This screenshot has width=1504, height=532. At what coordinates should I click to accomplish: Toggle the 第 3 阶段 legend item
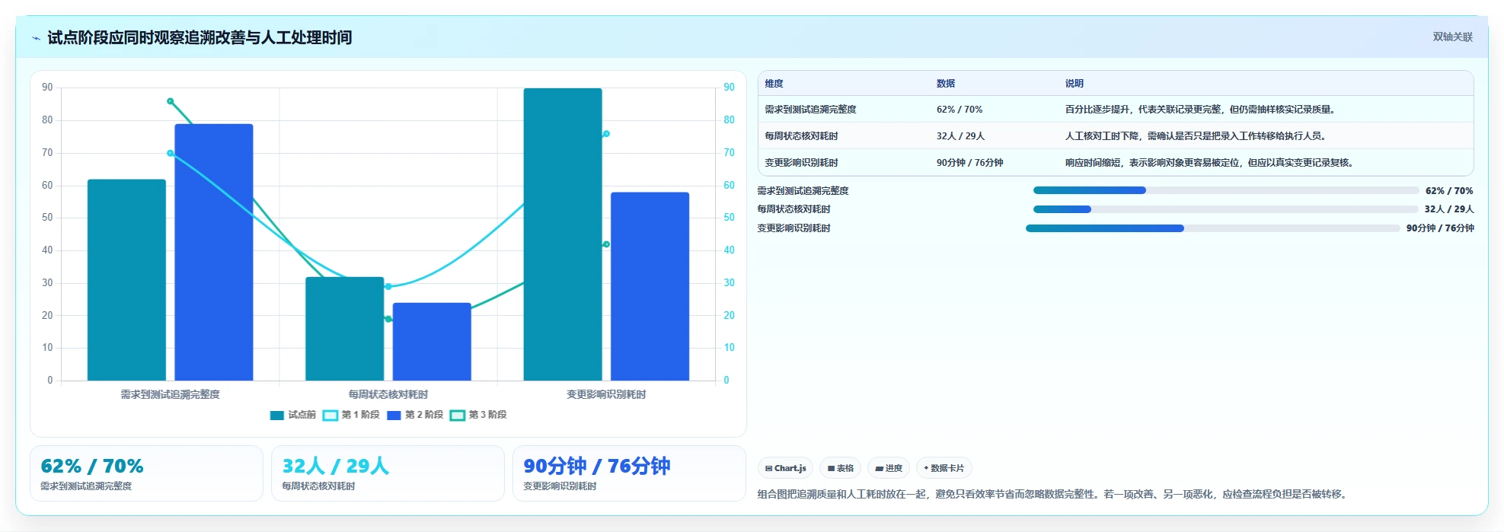pos(478,415)
